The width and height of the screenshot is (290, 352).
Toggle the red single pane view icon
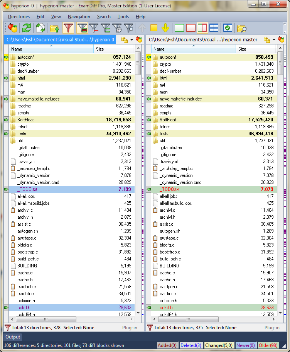point(191,28)
